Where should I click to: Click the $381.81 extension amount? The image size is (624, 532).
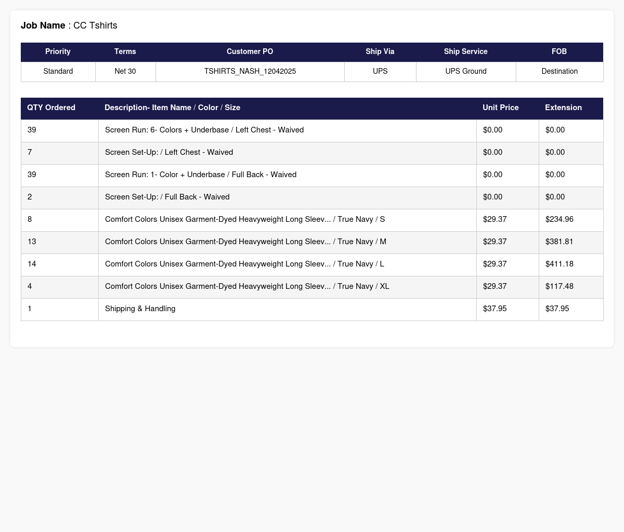(x=560, y=242)
